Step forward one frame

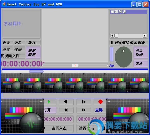point(84,102)
